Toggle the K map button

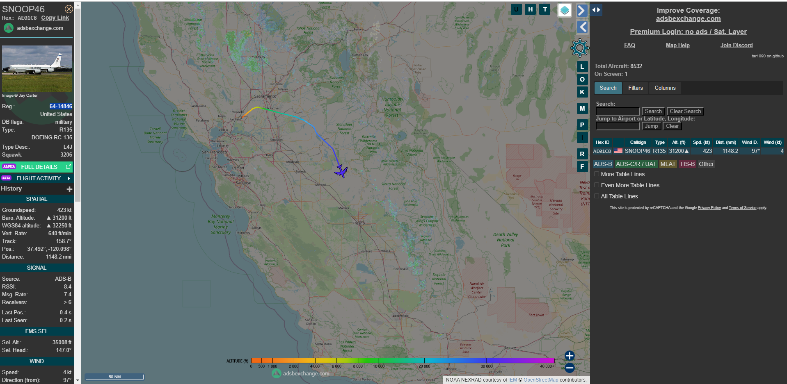582,92
